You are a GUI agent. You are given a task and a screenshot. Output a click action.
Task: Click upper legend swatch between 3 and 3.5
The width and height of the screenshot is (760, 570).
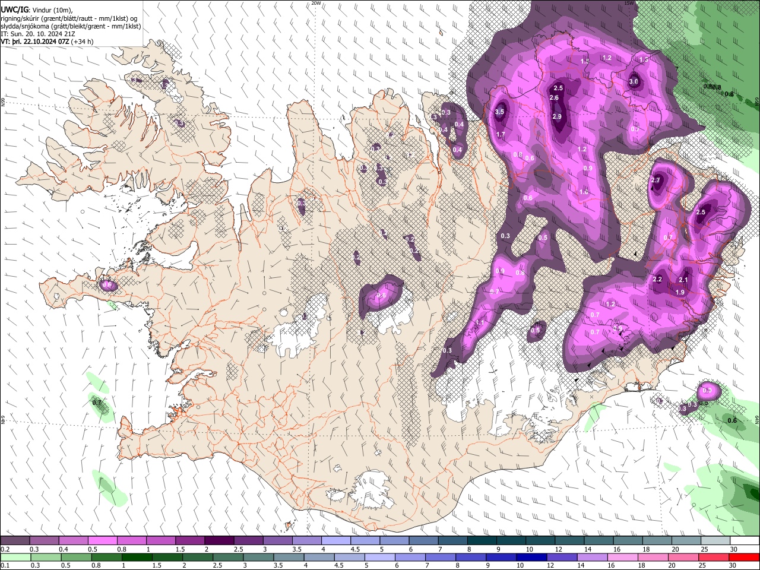pos(277,541)
